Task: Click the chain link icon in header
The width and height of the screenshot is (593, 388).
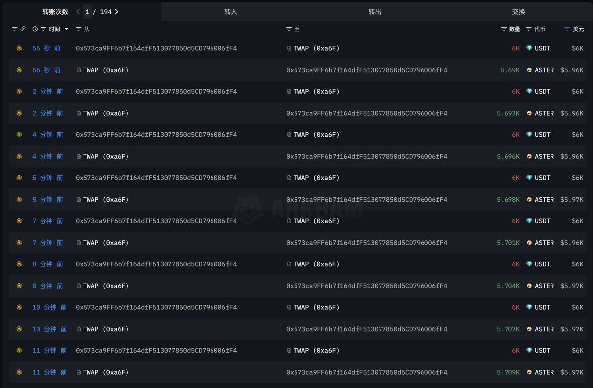Action: point(23,29)
